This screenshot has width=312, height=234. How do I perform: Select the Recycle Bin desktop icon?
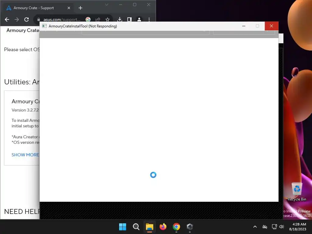tap(297, 192)
